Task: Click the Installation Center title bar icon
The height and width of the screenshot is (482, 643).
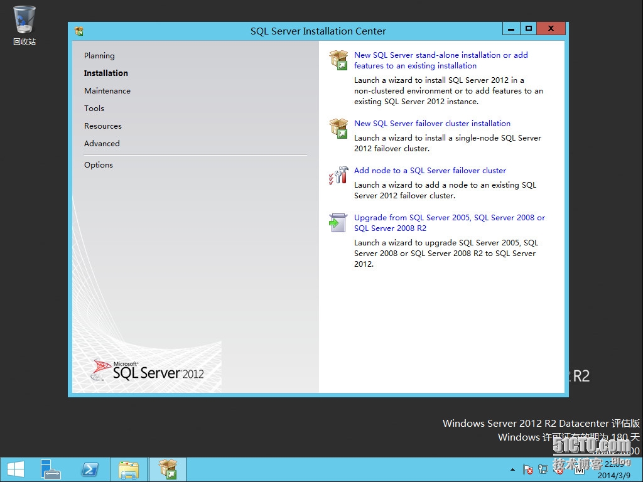Action: click(79, 31)
